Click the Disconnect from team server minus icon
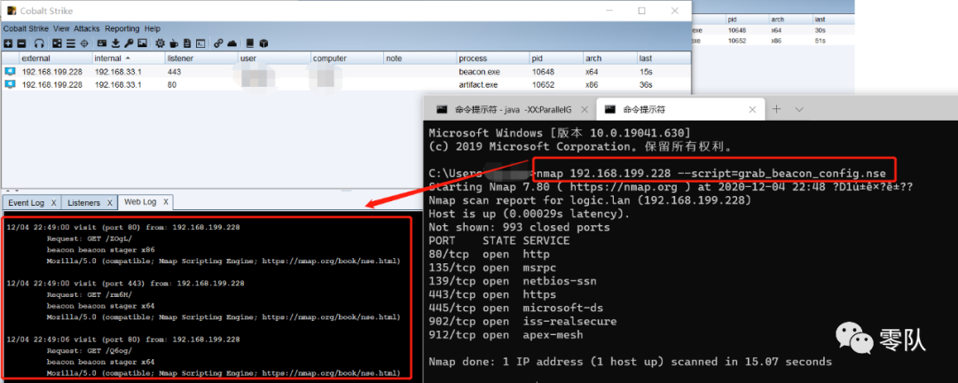 point(21,43)
